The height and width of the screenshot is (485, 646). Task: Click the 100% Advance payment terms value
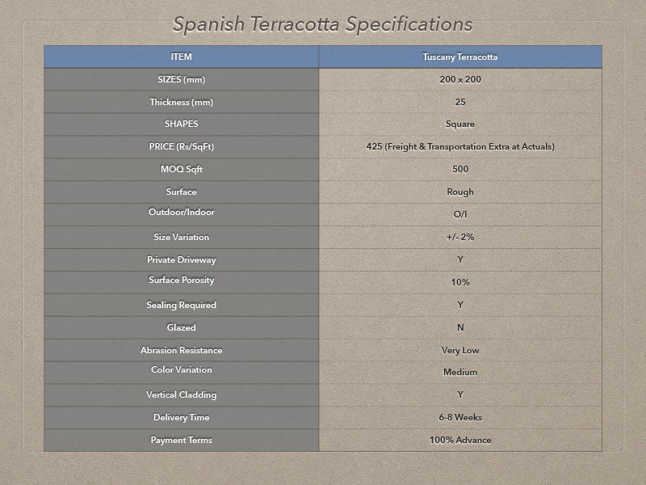click(x=460, y=440)
